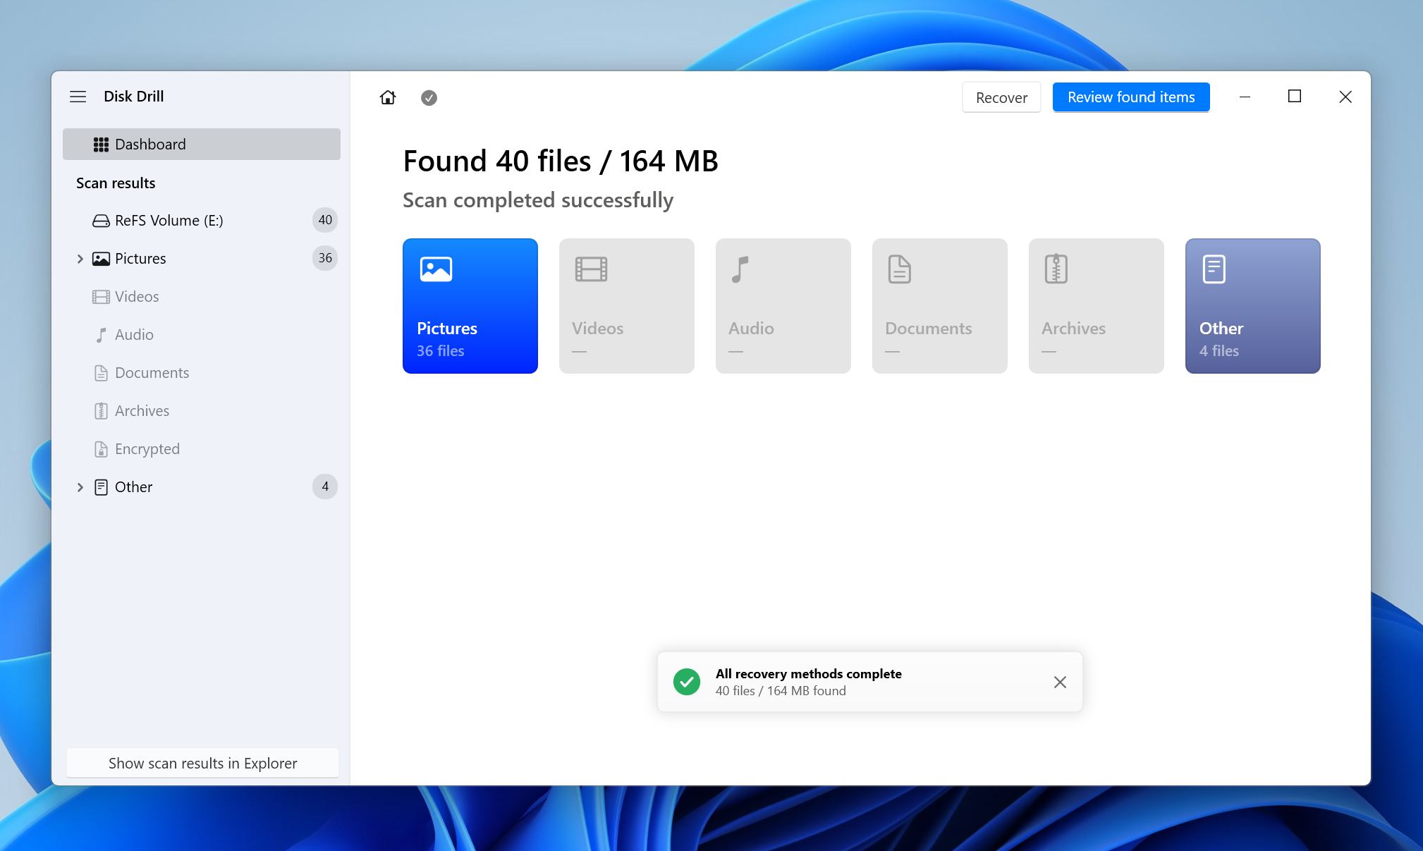Viewport: 1423px width, 851px height.
Task: Expand the Pictures tree node
Action: [x=80, y=259]
